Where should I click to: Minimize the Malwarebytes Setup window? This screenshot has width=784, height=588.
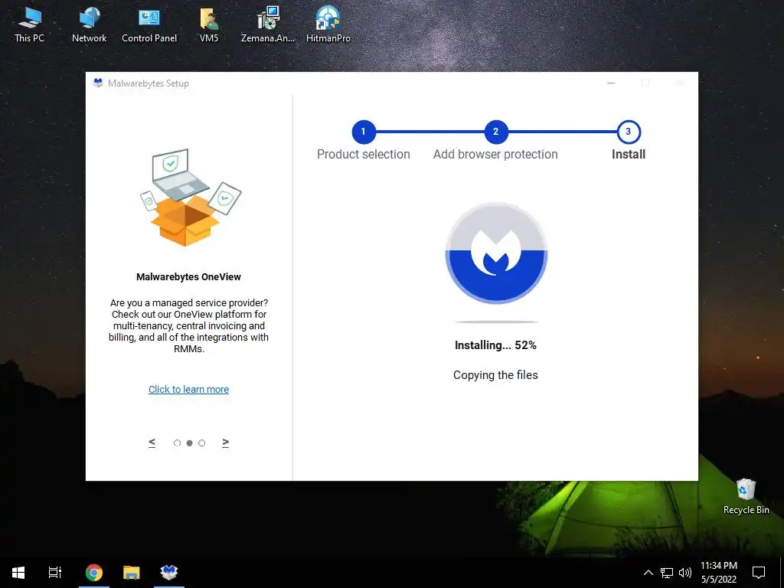[611, 83]
